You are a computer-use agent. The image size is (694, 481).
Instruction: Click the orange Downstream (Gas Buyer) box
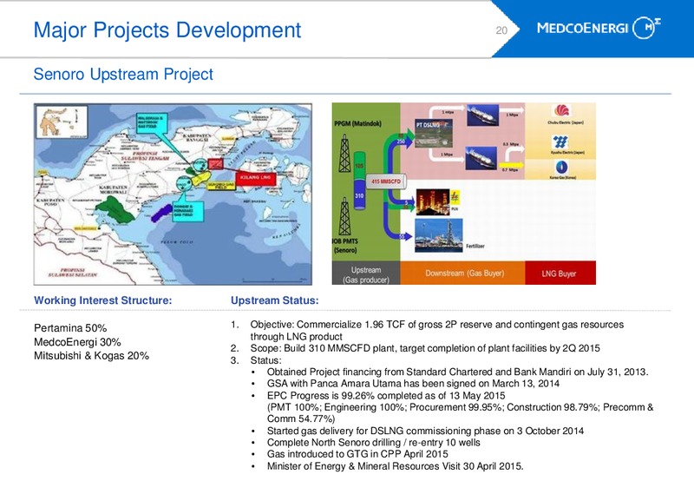[x=462, y=273]
